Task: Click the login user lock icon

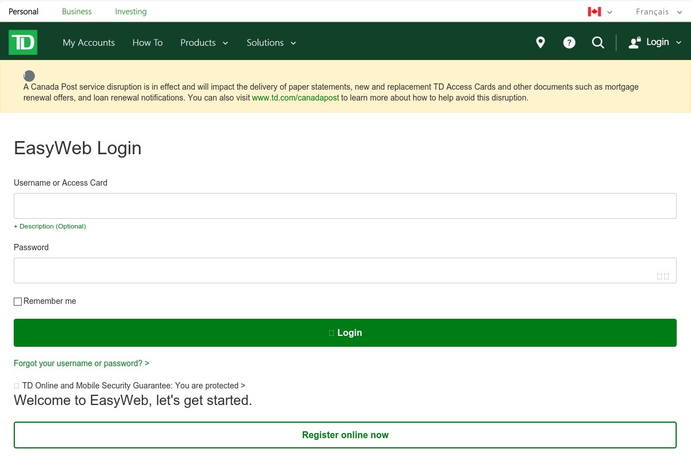Action: 634,42
